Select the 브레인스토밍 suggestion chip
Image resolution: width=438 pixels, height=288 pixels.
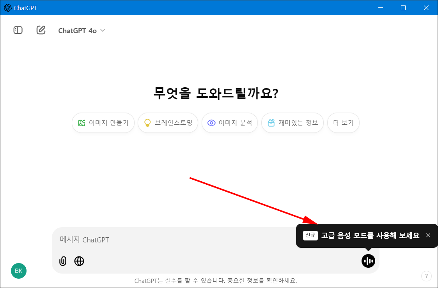tap(168, 123)
